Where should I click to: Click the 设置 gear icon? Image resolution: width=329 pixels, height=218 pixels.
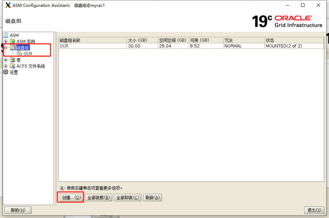click(6, 72)
